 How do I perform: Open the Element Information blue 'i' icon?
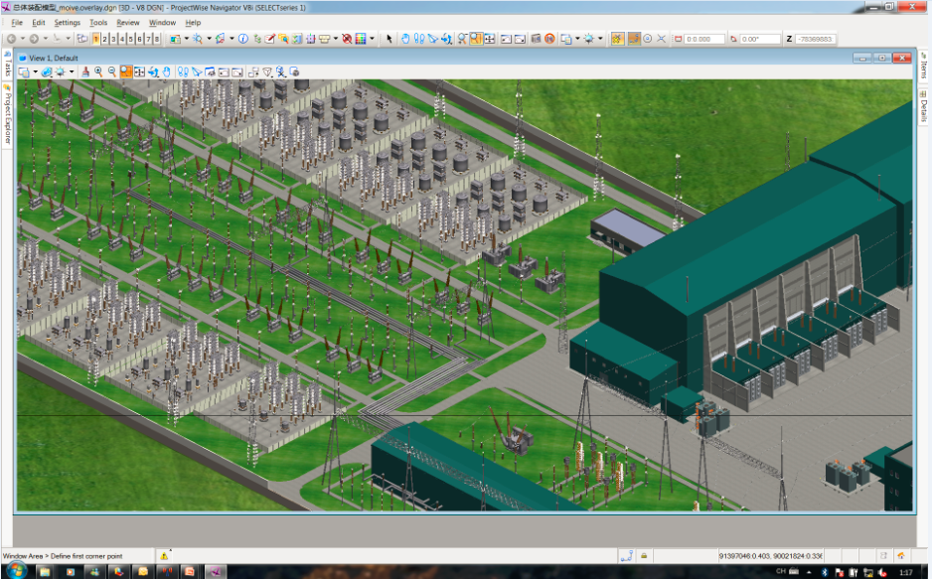click(243, 39)
